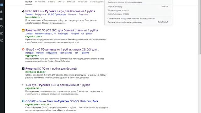Expand dropdown arrow beside ruletka-cs-go.com URL
Viewport: 201px width, 113px height.
46,72
